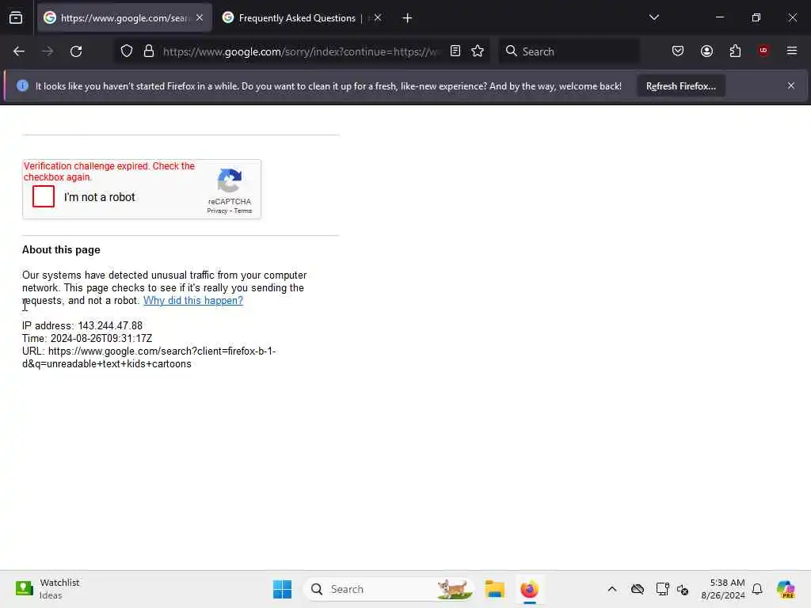
Task: Close the Google search tab
Action: tap(200, 17)
